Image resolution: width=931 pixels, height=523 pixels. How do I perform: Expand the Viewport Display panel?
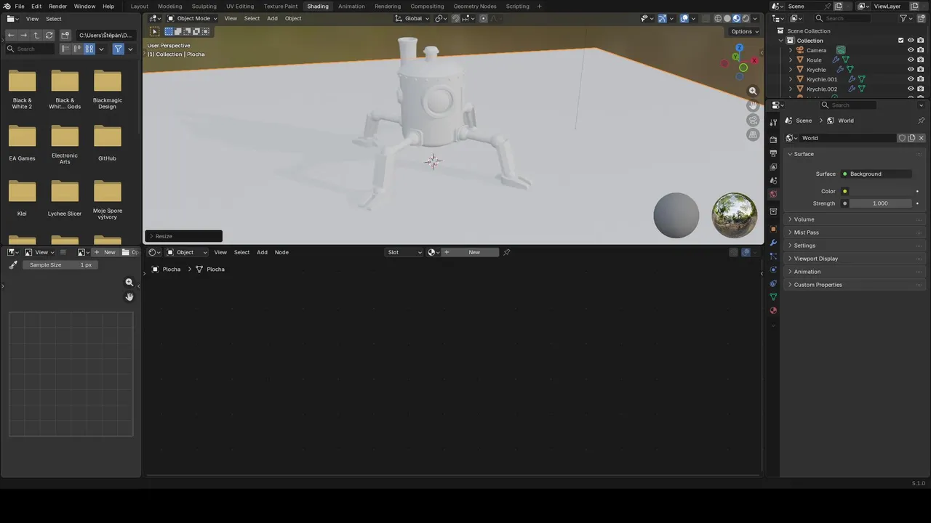click(x=815, y=259)
